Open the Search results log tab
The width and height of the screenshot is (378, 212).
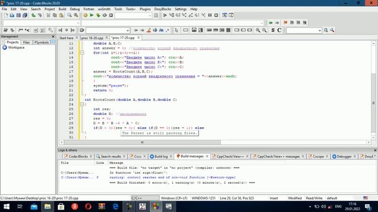tap(110, 157)
